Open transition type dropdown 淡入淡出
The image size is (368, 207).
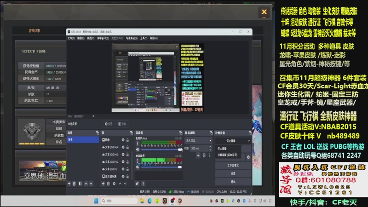(199, 141)
